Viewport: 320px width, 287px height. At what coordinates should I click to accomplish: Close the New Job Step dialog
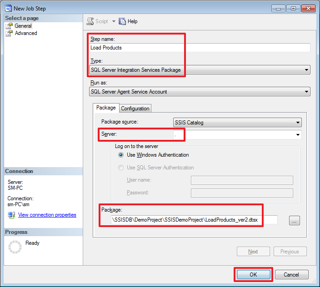click(x=308, y=9)
